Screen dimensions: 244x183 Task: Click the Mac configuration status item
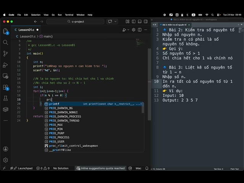[x=138, y=168]
